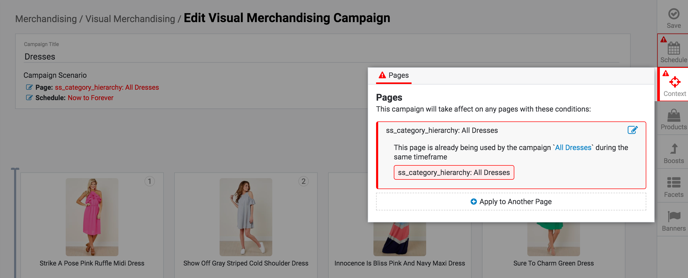
Task: Select the Context crosshair icon
Action: (674, 82)
